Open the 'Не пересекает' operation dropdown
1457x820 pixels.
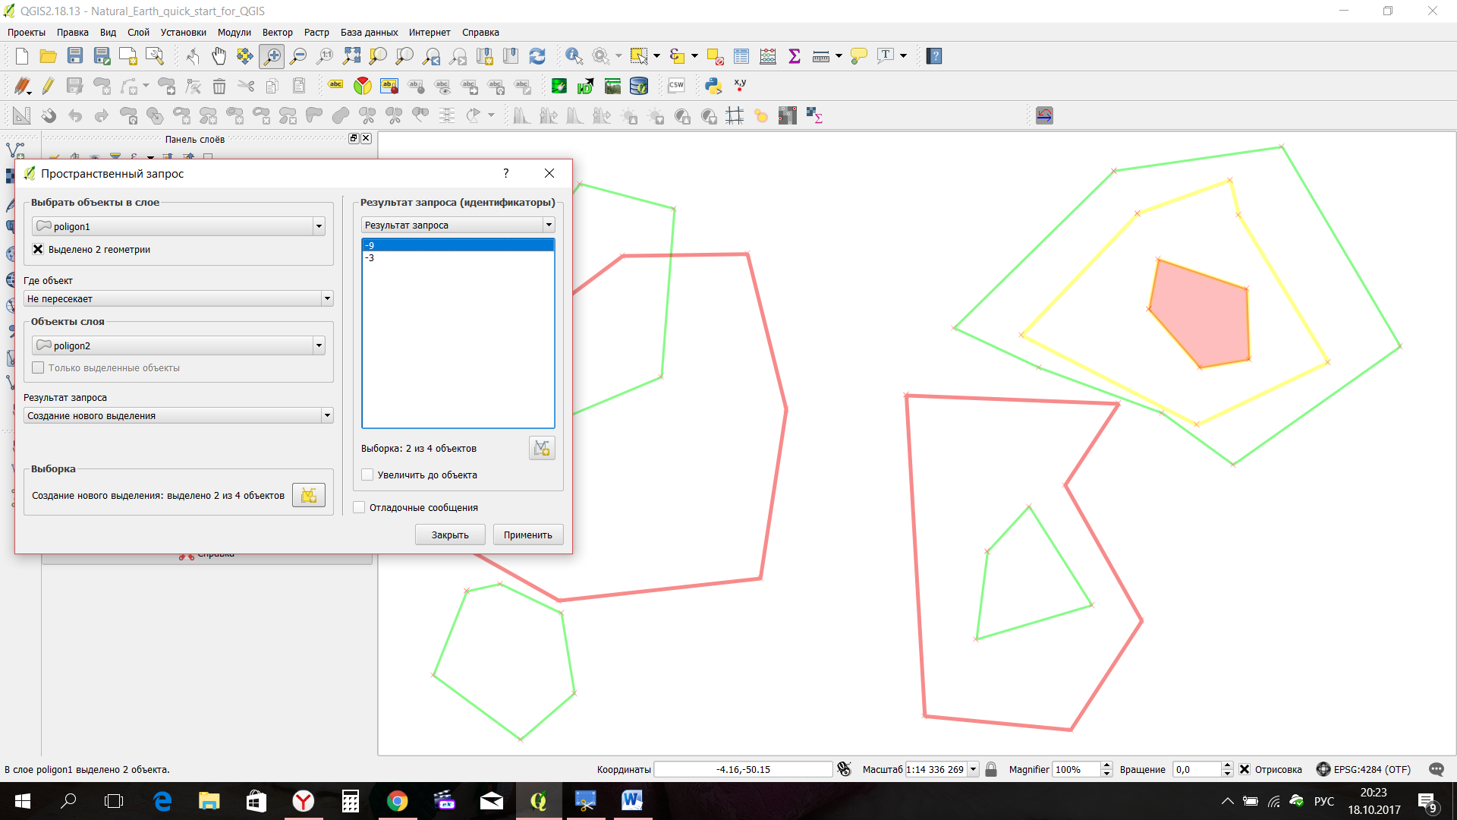pos(327,299)
